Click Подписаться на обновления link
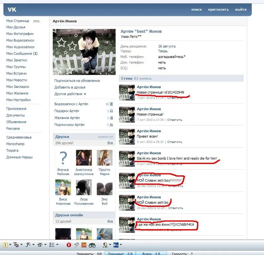Viewport: 264px width, 255px height. pos(77,81)
